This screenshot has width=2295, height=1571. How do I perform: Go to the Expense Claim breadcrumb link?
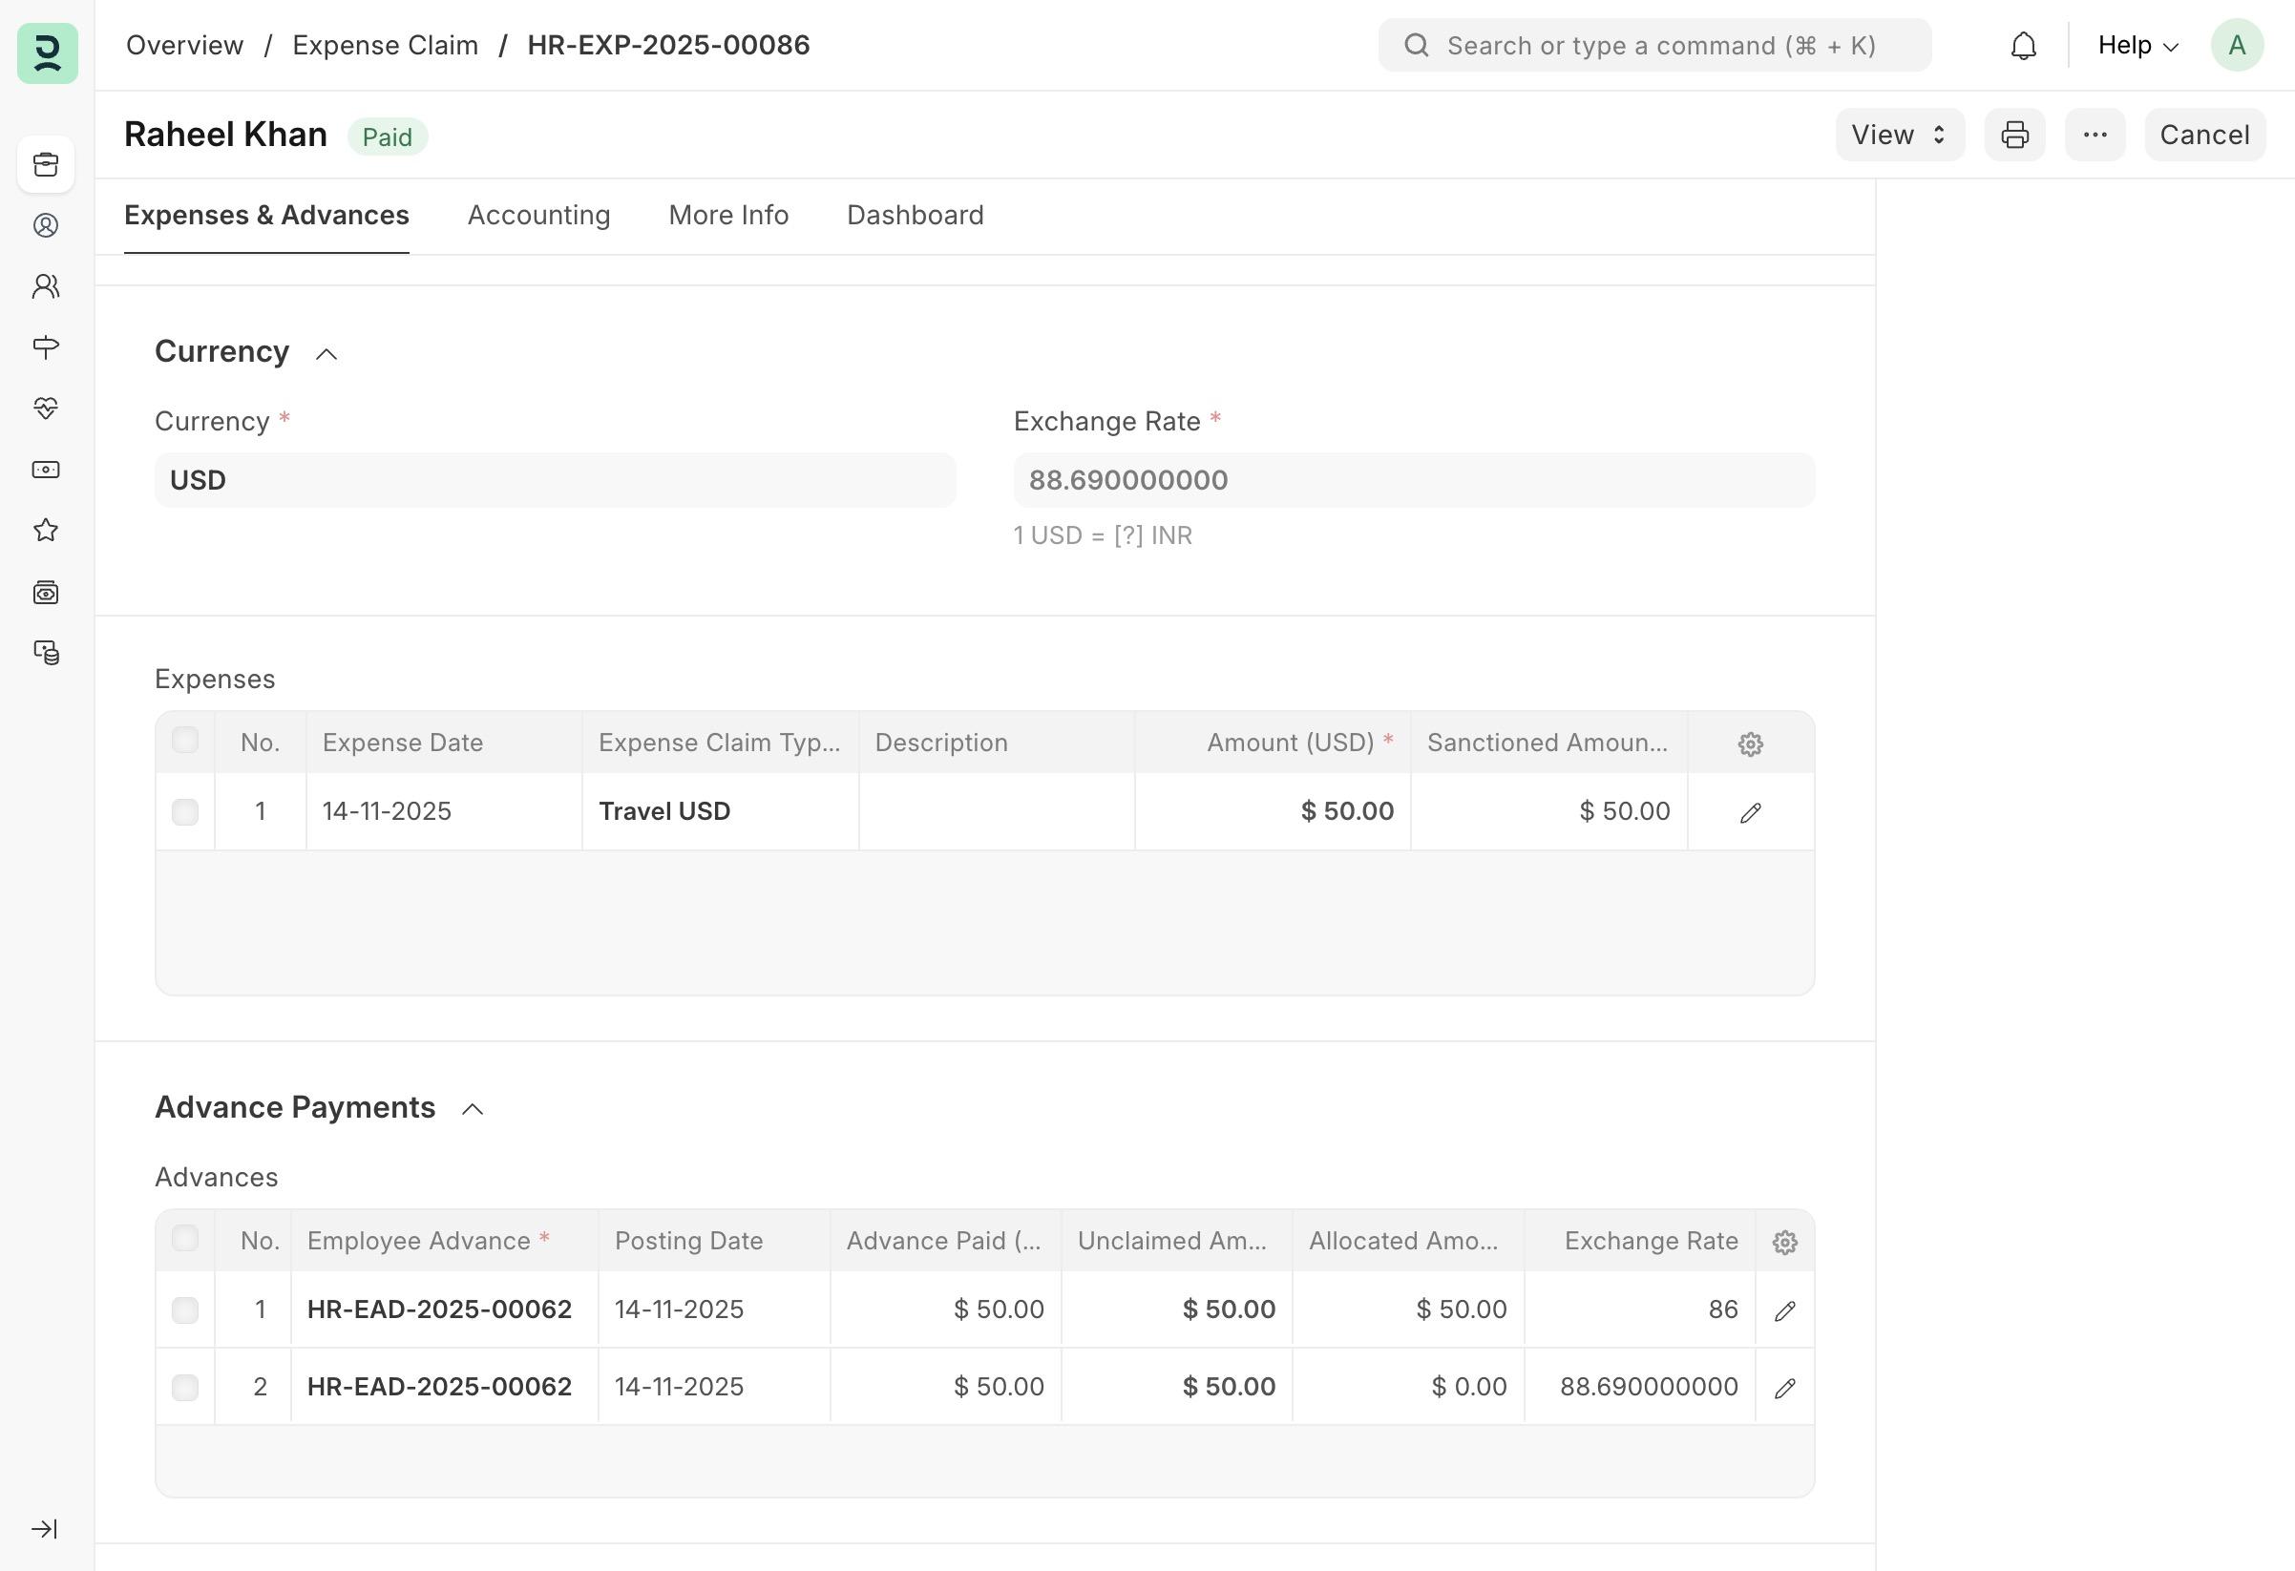click(x=385, y=46)
